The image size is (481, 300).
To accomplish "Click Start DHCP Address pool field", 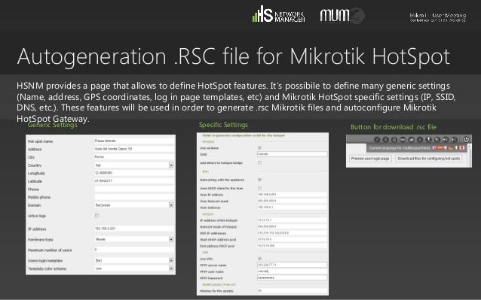I will pyautogui.click(x=292, y=239).
